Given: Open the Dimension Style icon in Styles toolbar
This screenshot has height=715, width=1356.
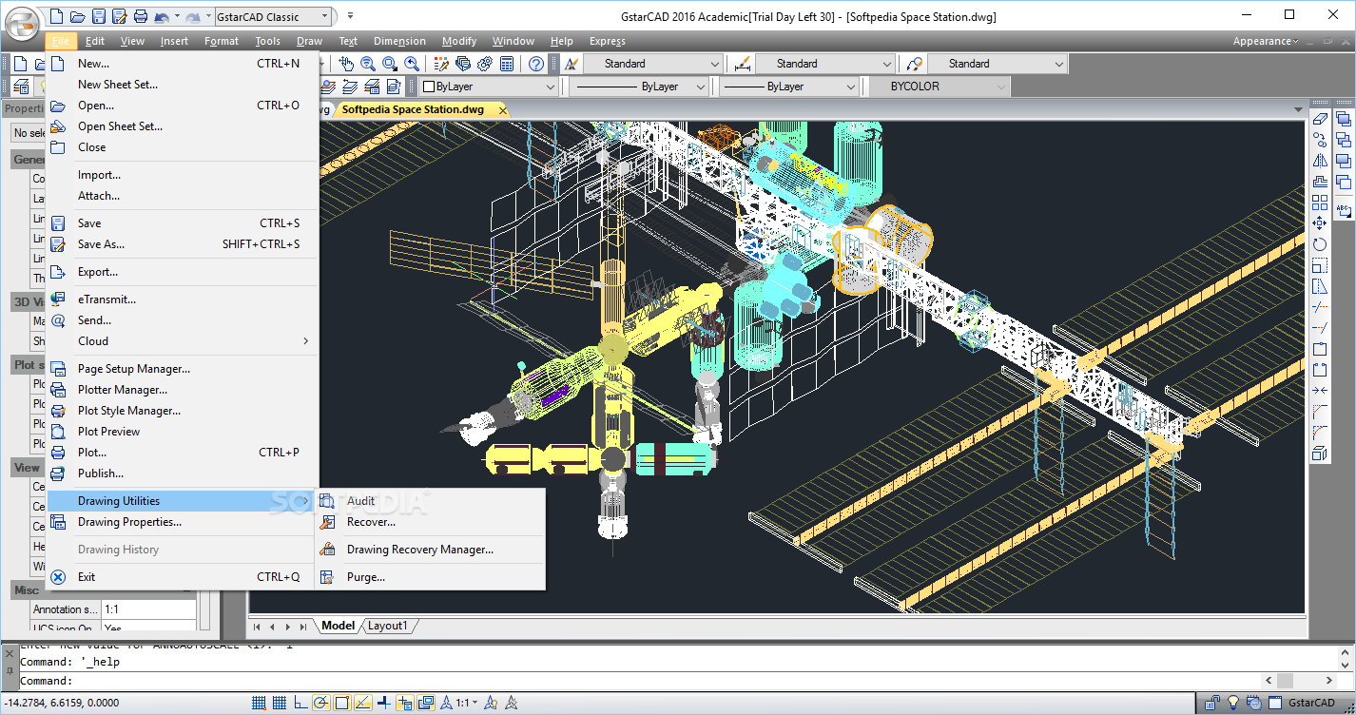Looking at the screenshot, I should point(742,64).
